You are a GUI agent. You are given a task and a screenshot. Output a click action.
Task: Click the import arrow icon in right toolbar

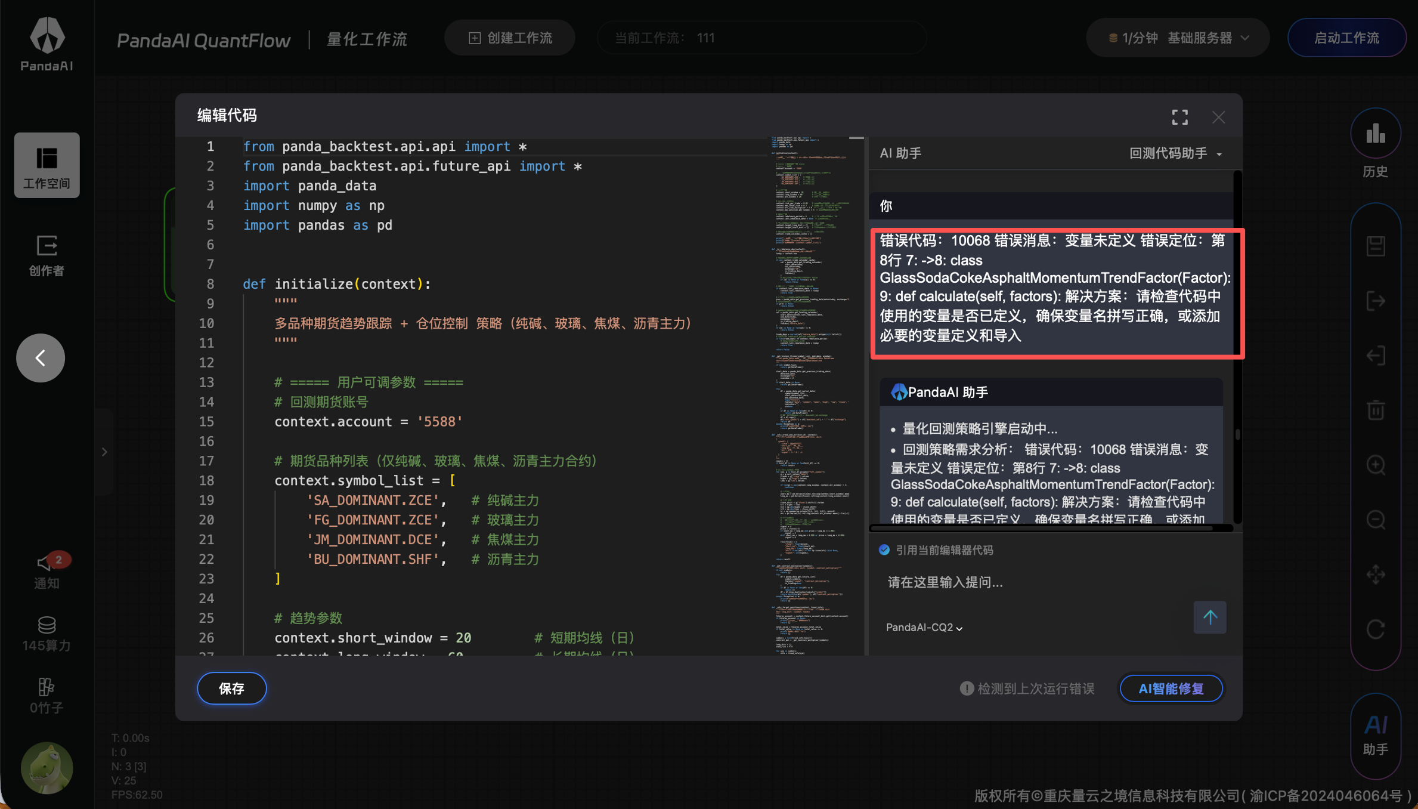(1376, 356)
